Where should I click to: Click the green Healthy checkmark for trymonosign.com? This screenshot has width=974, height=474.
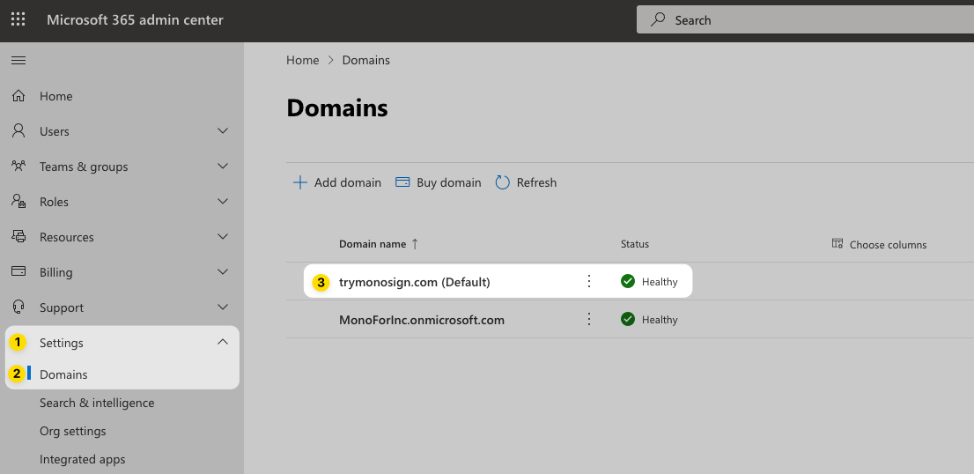(x=628, y=281)
